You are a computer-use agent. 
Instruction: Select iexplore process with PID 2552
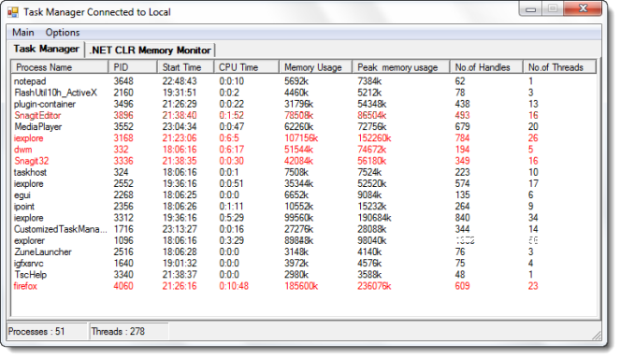click(x=304, y=184)
